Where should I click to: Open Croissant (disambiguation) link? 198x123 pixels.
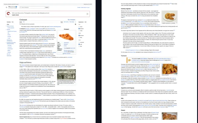(55, 27)
